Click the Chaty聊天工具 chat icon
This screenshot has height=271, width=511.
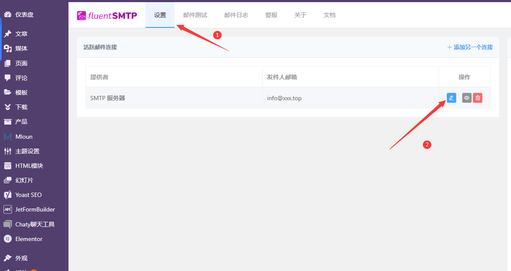click(8, 224)
